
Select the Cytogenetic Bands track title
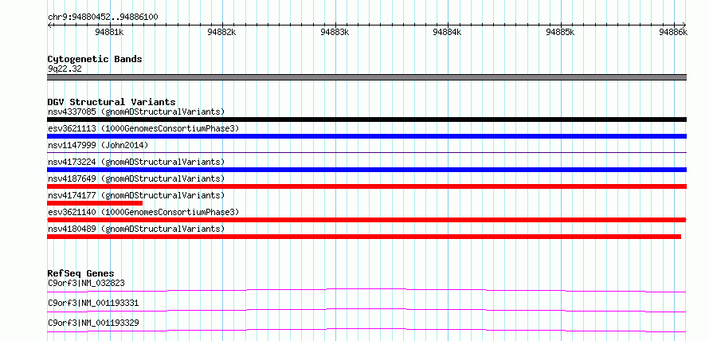point(95,59)
